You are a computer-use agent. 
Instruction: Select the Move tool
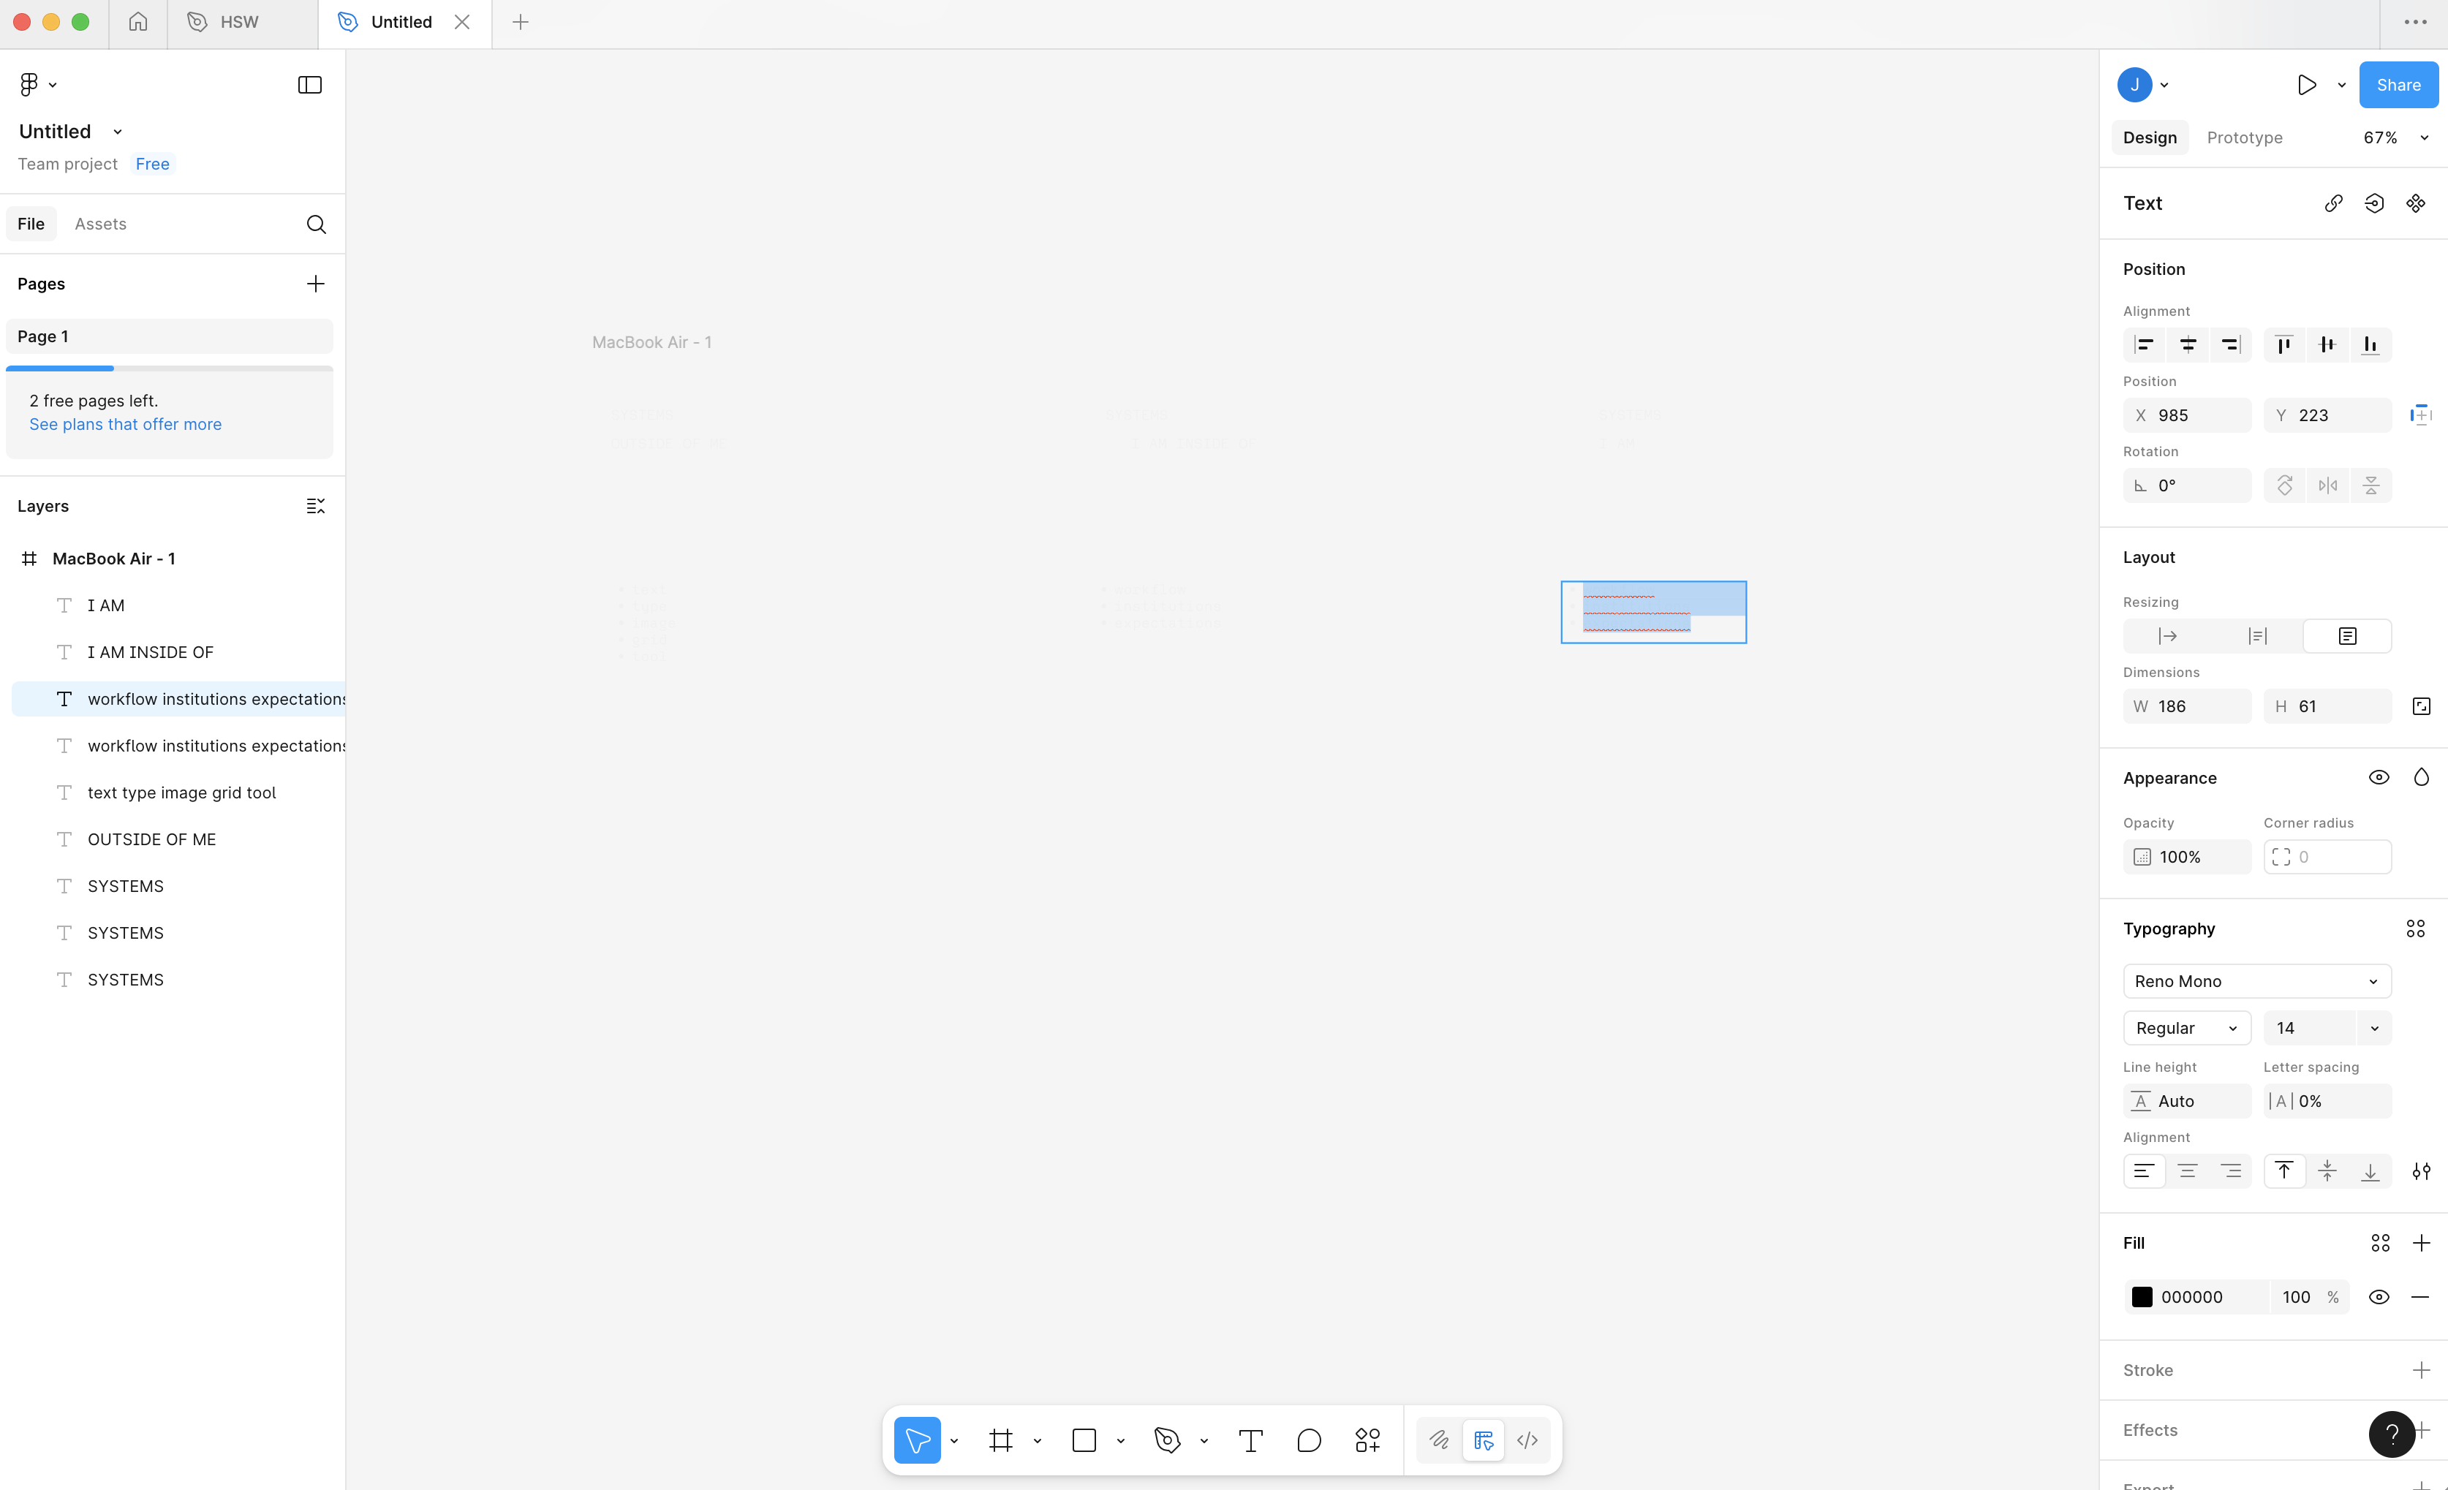(917, 1440)
